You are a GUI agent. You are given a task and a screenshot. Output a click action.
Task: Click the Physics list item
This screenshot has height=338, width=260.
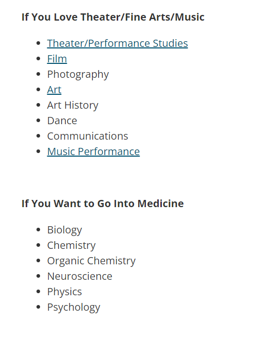point(65,292)
